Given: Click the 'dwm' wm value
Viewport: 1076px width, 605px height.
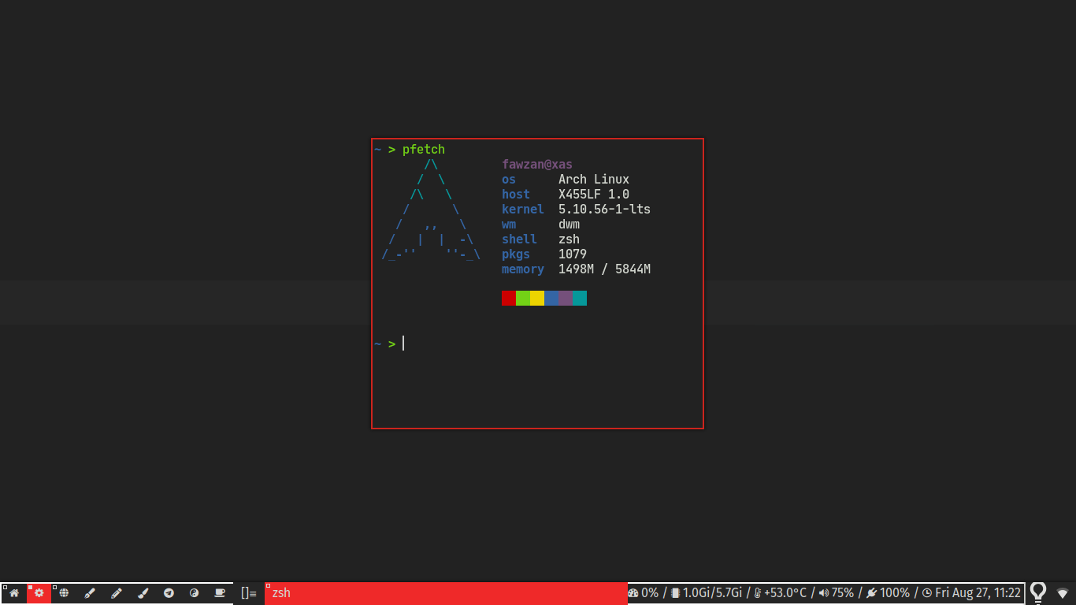Looking at the screenshot, I should point(570,225).
